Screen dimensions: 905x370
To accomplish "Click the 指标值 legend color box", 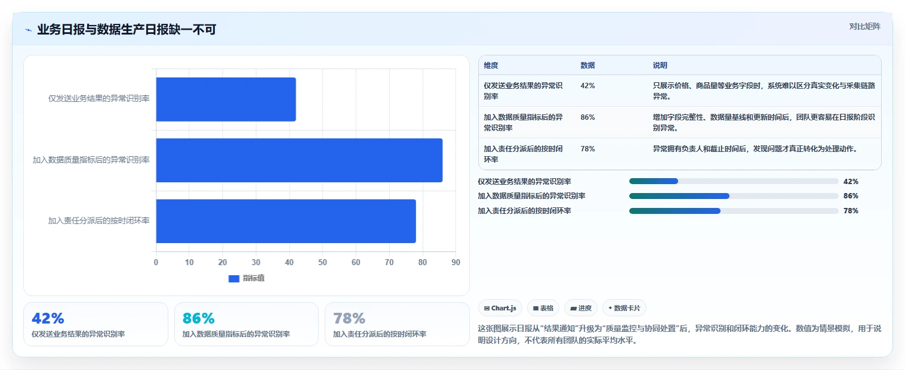I will pyautogui.click(x=234, y=278).
